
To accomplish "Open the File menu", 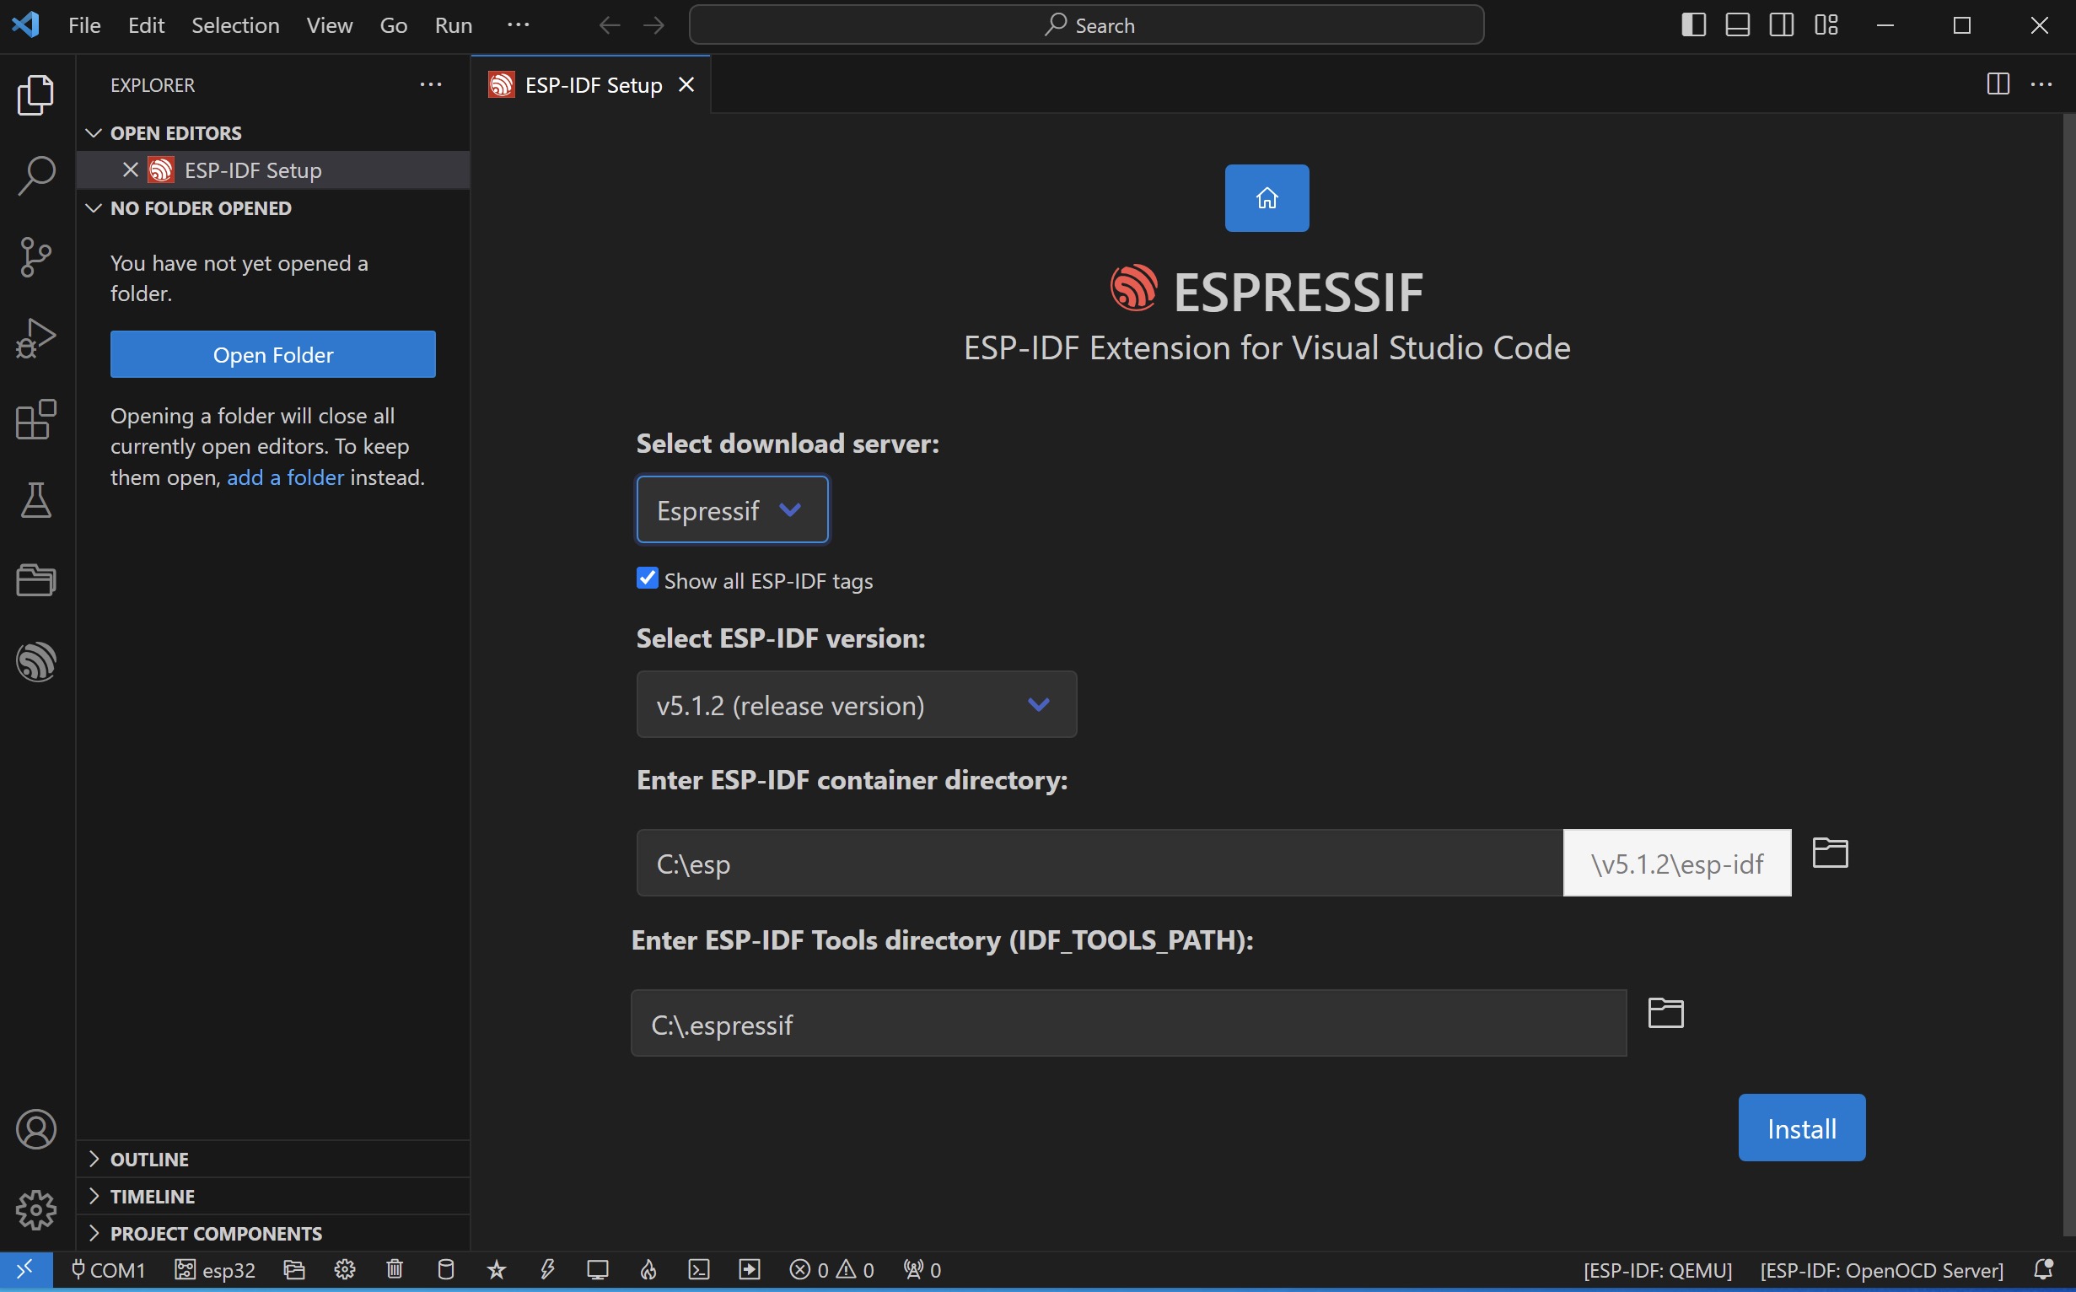I will pyautogui.click(x=84, y=24).
